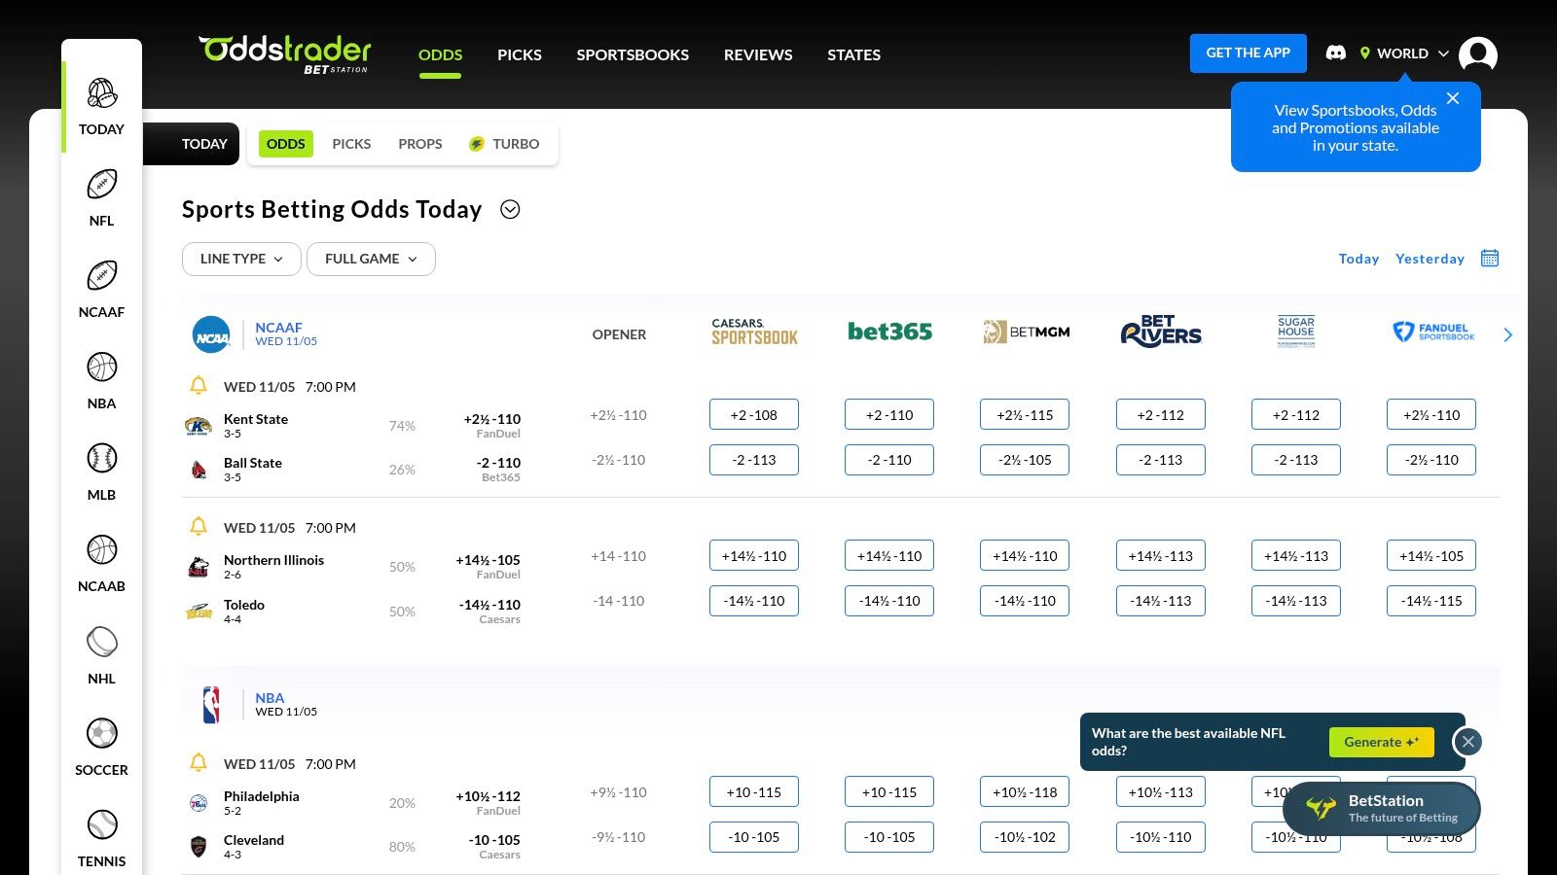Screen dimensions: 1557x875
Task: Select the Soccer ball icon
Action: [101, 734]
